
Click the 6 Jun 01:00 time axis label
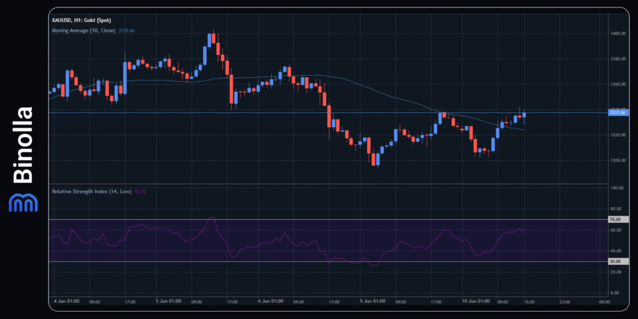click(270, 301)
